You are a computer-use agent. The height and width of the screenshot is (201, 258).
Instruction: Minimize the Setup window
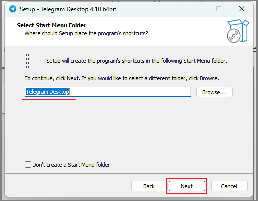pyautogui.click(x=196, y=9)
